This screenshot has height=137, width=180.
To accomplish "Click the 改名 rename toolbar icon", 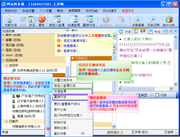I will 32,21.
